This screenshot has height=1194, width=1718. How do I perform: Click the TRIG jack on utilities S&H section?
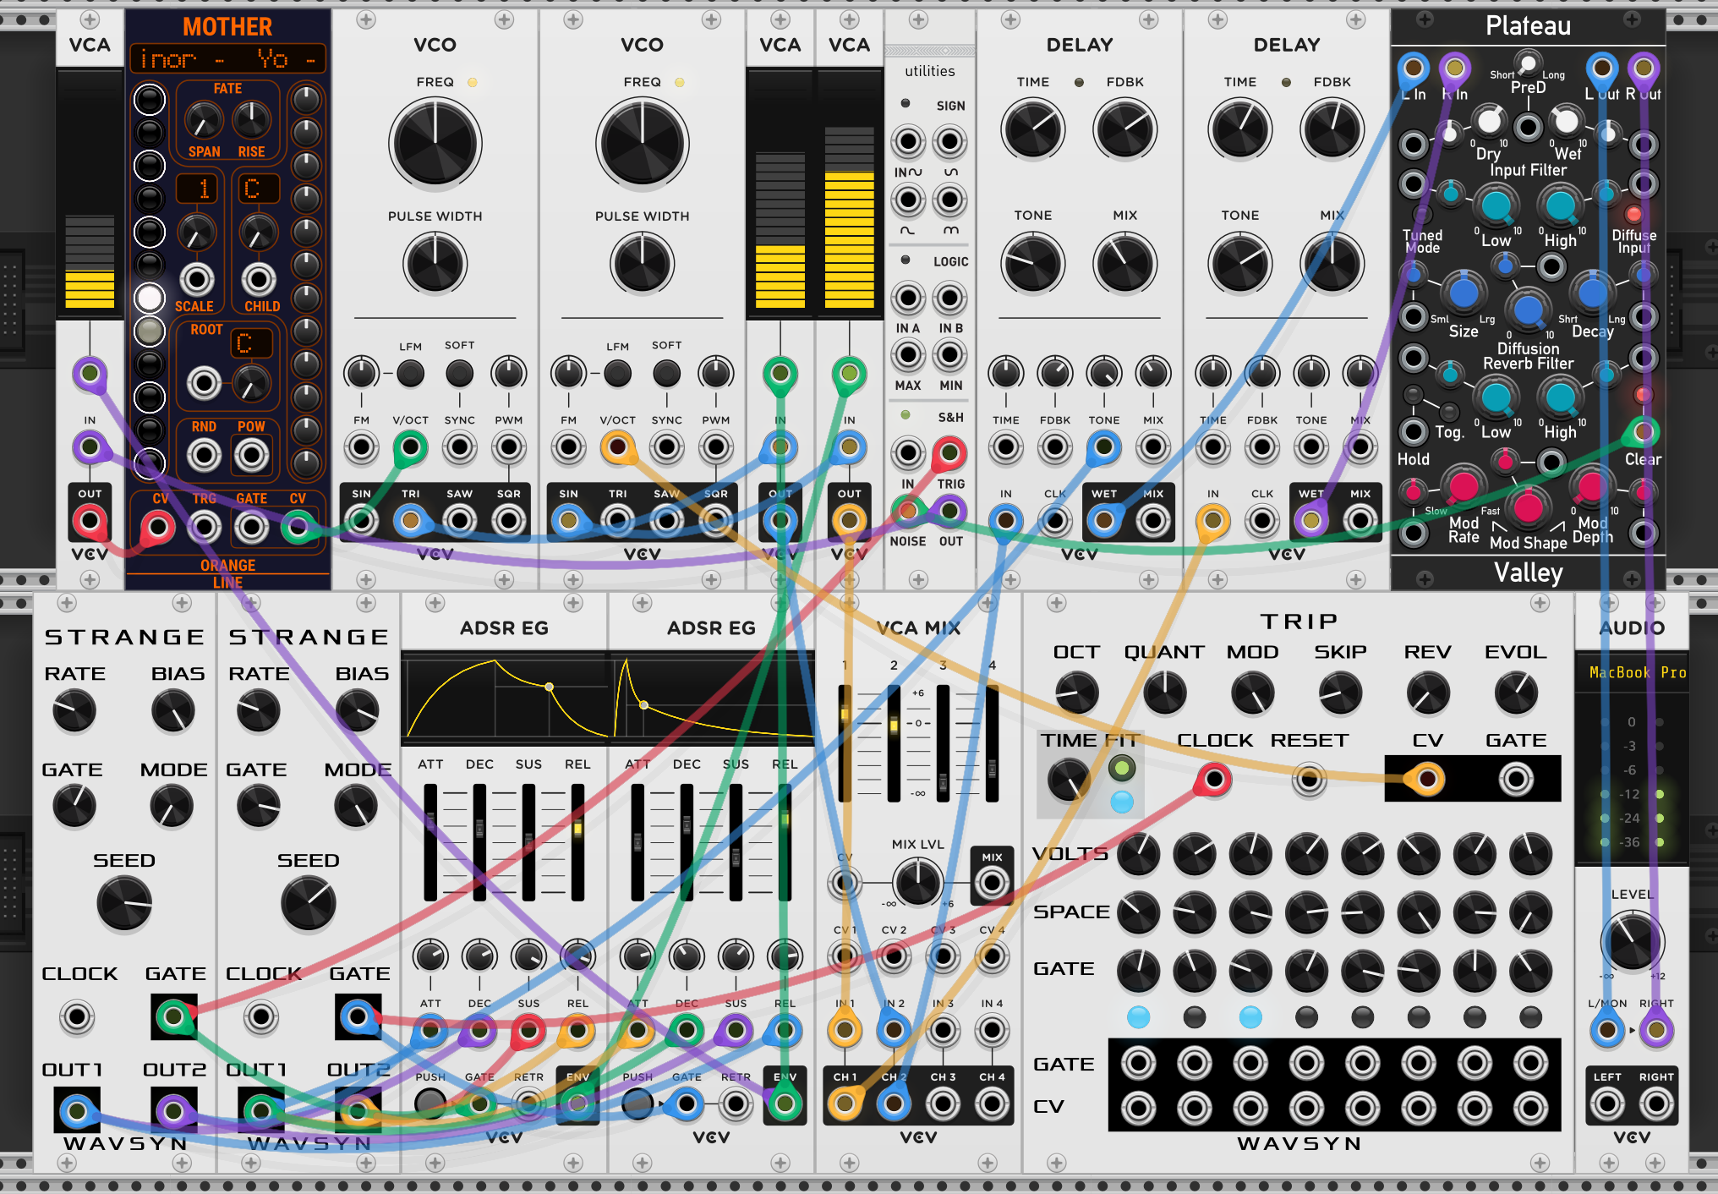pos(949,453)
